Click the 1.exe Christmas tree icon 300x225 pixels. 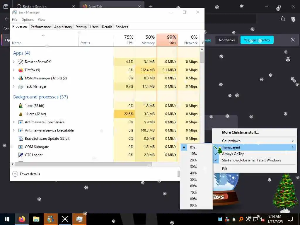(21, 105)
